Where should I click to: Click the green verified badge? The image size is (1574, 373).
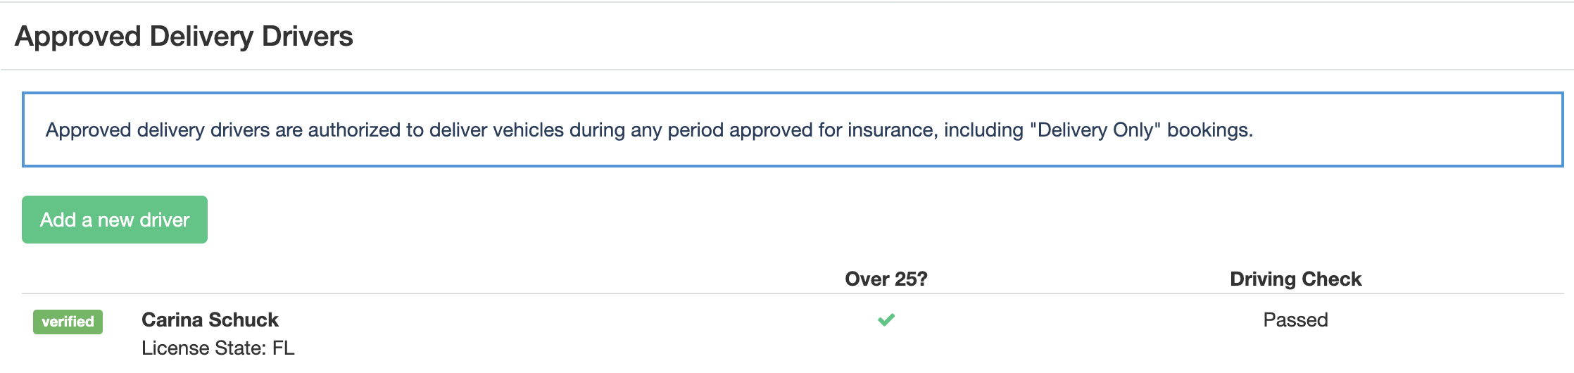tap(68, 322)
